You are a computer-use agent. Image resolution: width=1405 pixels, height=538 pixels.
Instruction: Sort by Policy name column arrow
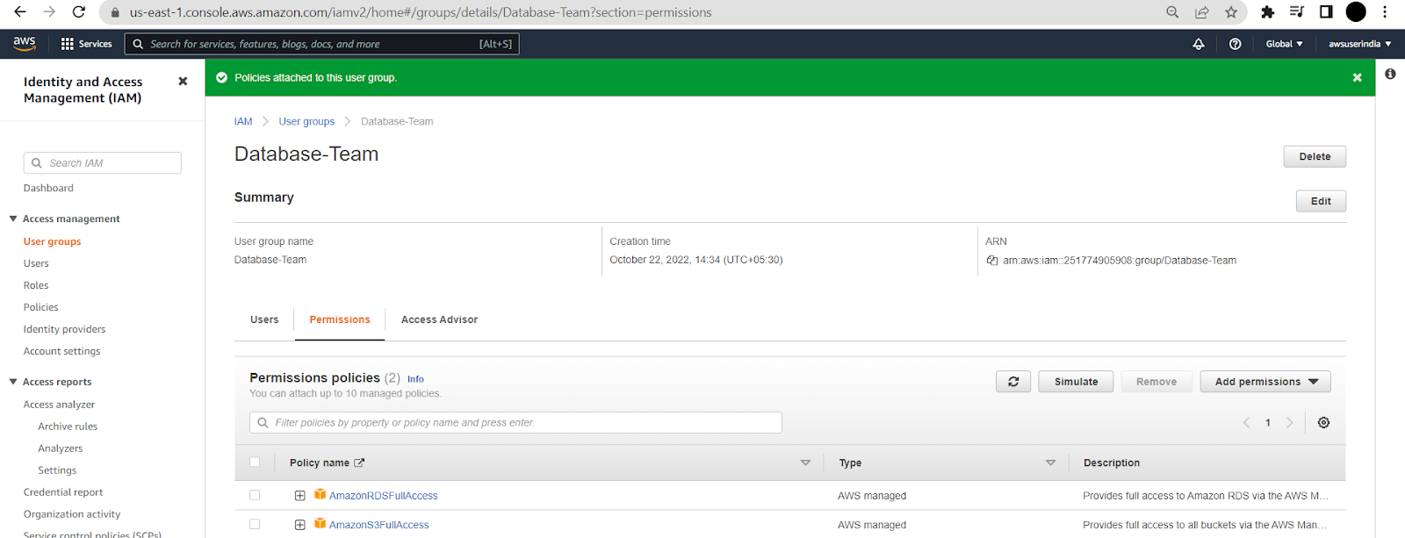[805, 463]
